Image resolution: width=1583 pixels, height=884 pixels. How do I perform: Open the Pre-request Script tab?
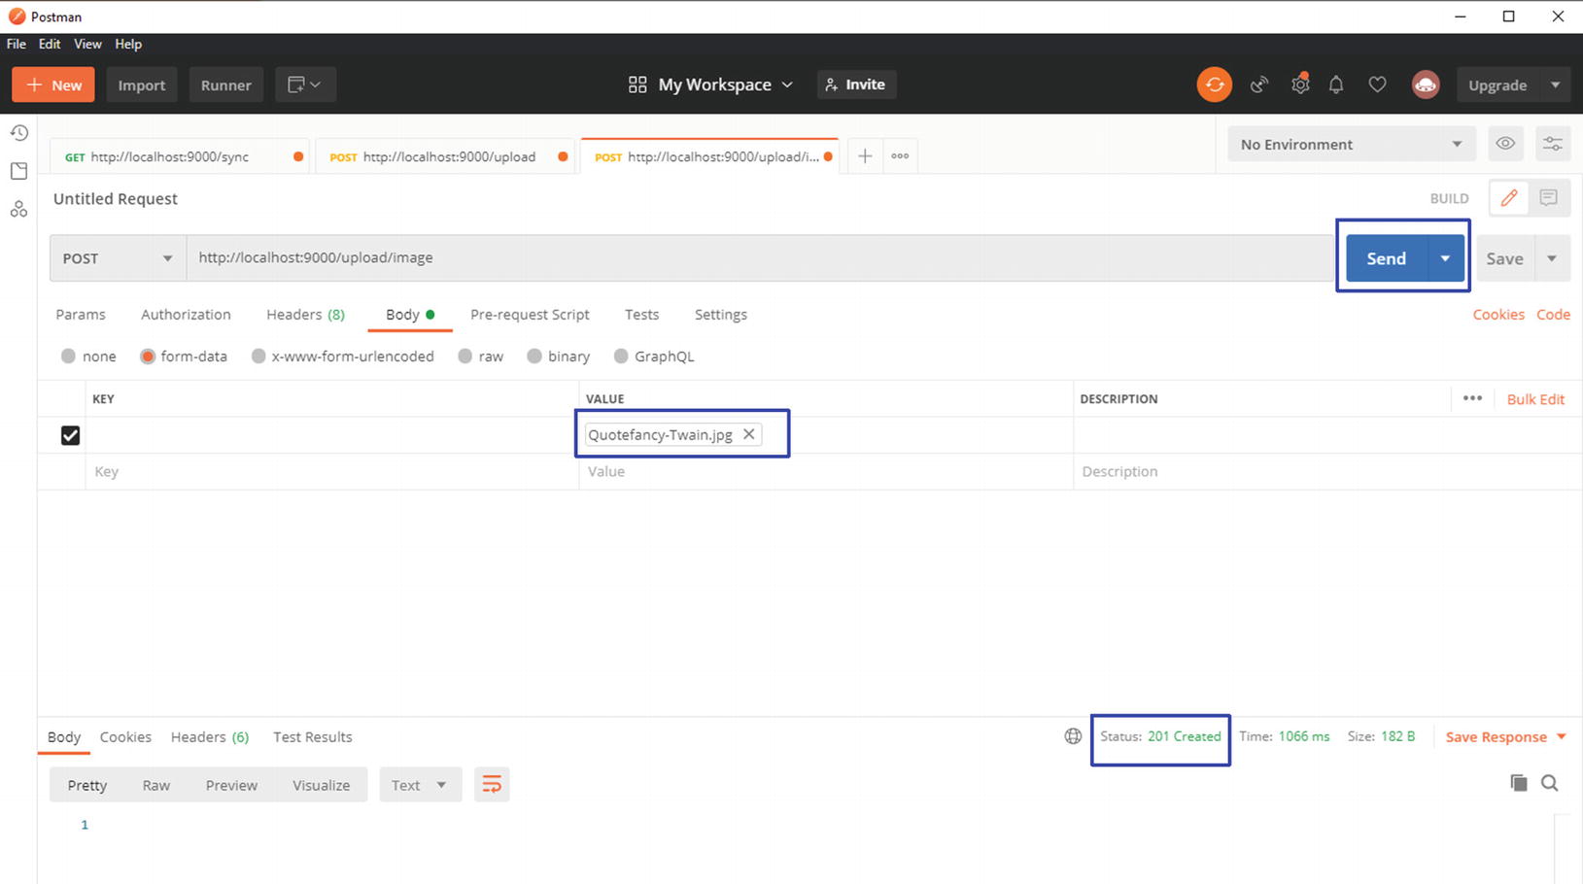530,315
